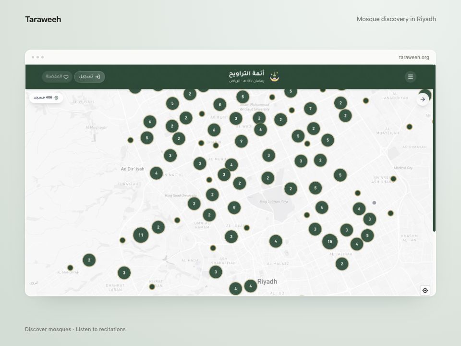The height and width of the screenshot is (346, 461).
Task: Click the Al Mughaydir map label
Action: (97, 127)
